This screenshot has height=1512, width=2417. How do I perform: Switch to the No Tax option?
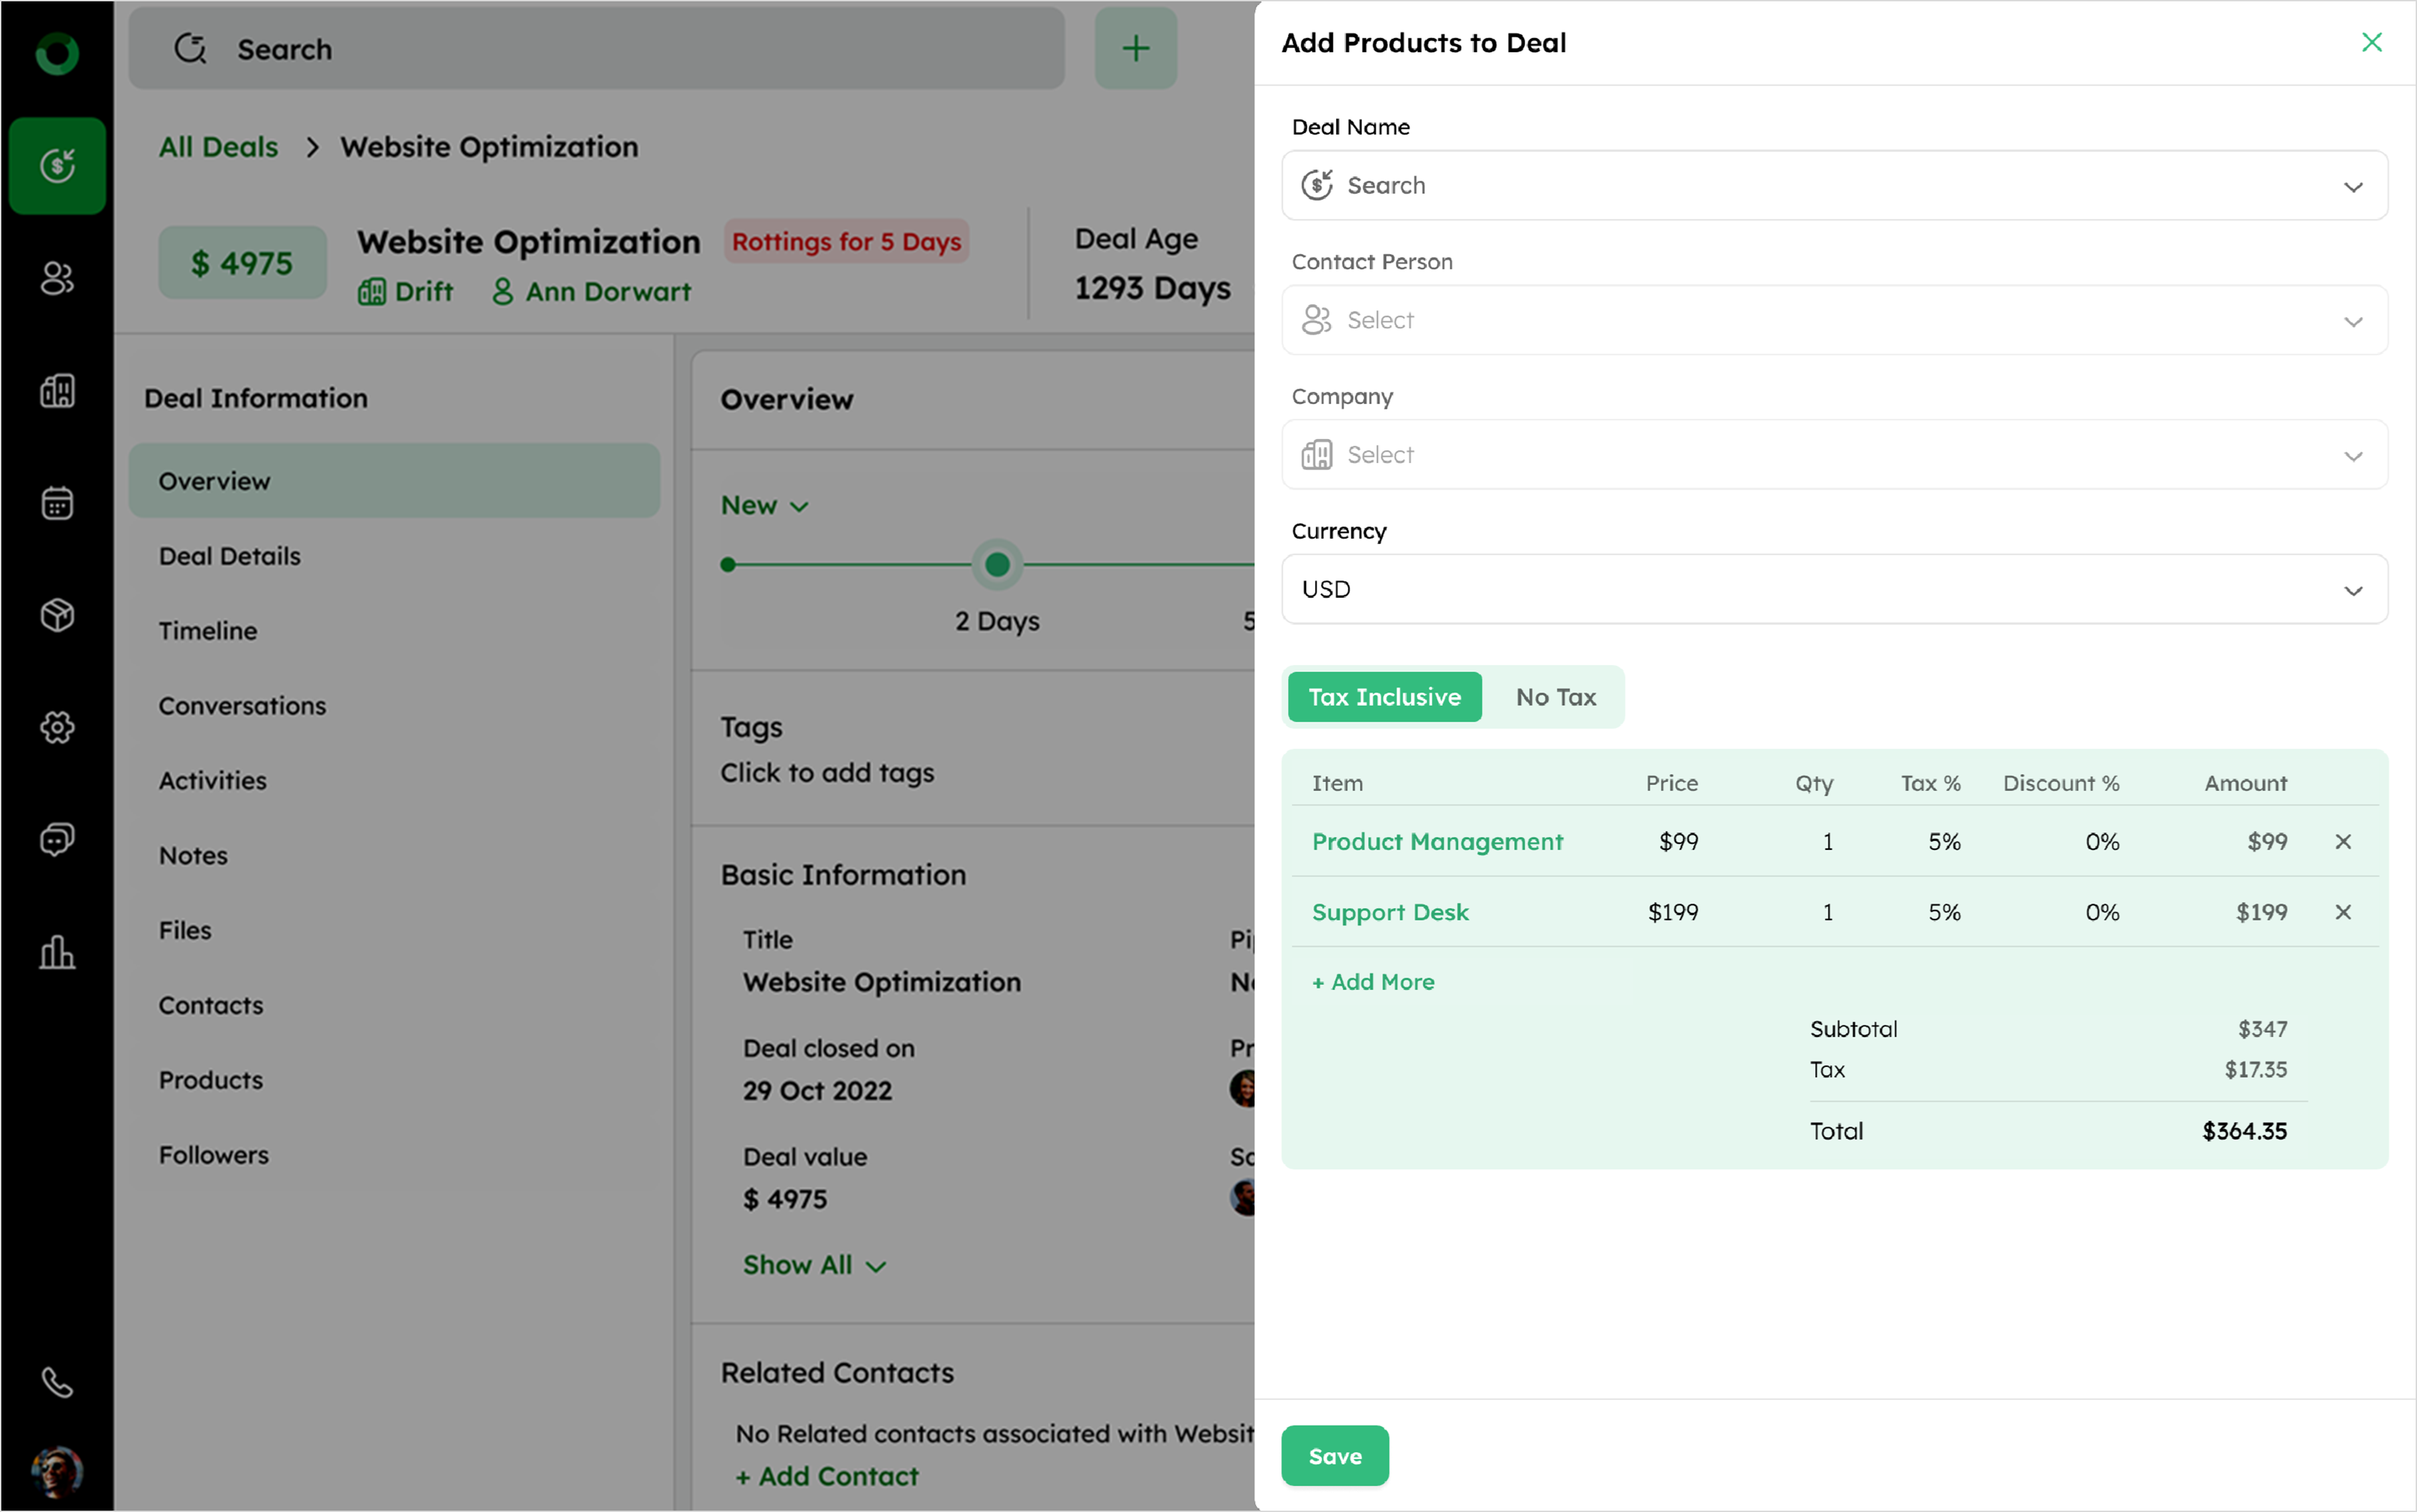point(1555,697)
